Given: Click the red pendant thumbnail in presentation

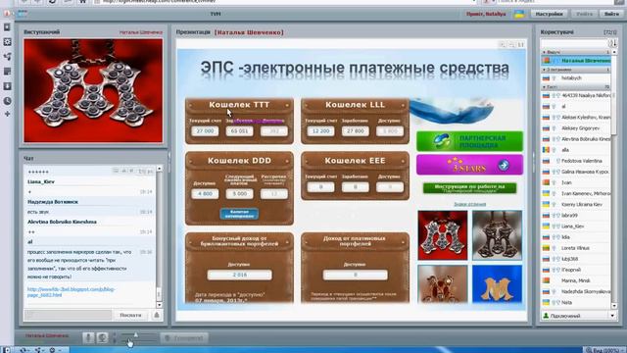Looking at the screenshot, I should (x=442, y=235).
